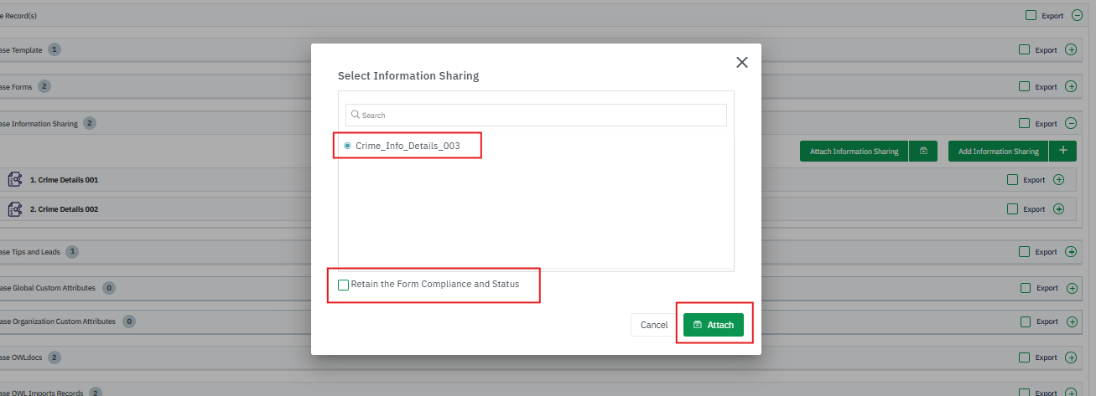Viewport: 1096px width, 396px height.
Task: Click the Add Information Sharing button
Action: (x=998, y=152)
